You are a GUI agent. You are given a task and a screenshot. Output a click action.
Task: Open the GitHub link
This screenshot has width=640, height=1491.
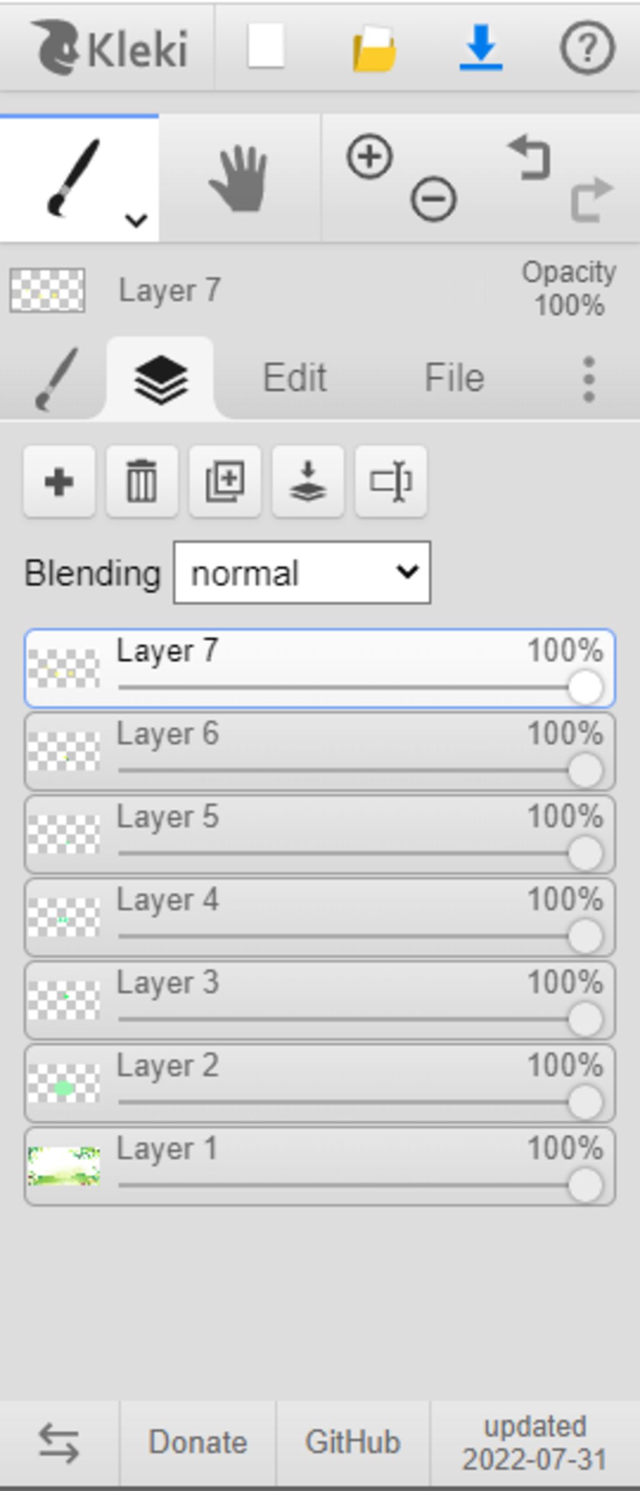(x=352, y=1442)
